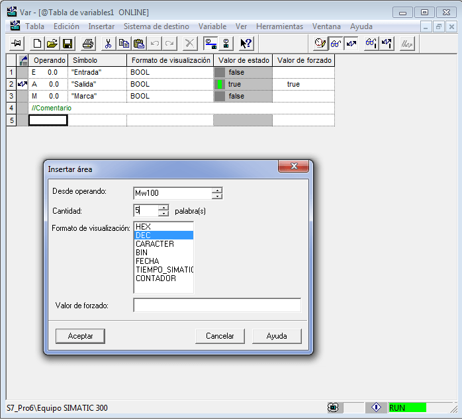Click the true force value for Salida
Viewport: 462px width, 420px height.
(x=304, y=84)
